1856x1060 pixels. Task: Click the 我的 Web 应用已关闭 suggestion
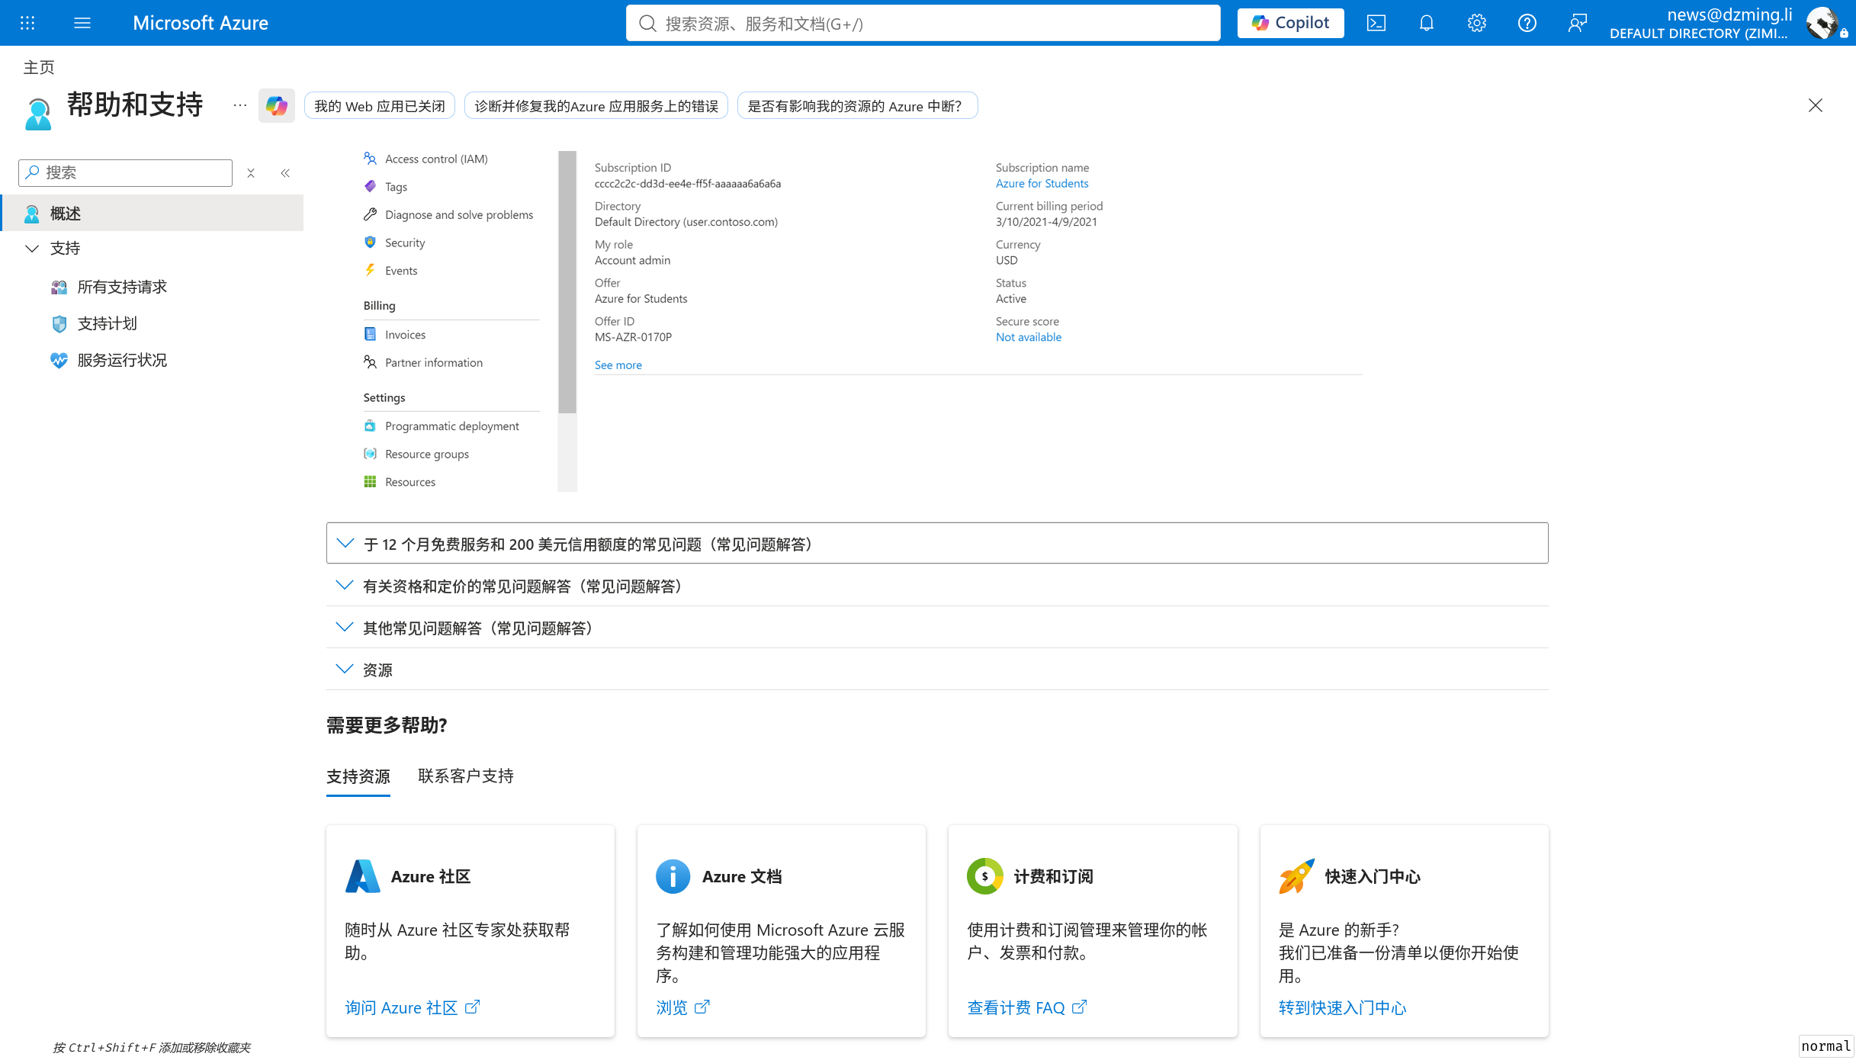(x=380, y=106)
